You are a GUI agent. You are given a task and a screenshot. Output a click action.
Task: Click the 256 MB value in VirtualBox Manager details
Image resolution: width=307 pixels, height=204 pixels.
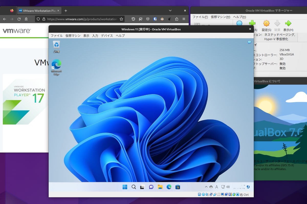pos(284,50)
